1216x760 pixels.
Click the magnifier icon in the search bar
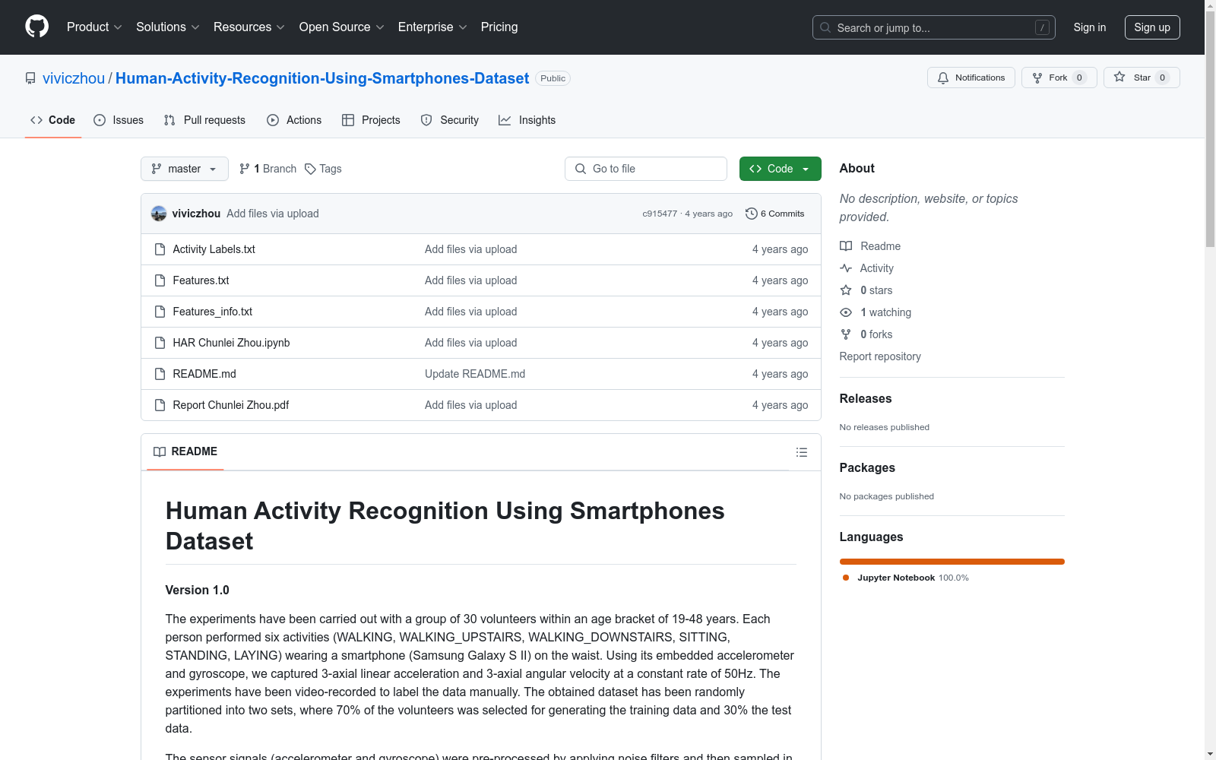tap(825, 27)
